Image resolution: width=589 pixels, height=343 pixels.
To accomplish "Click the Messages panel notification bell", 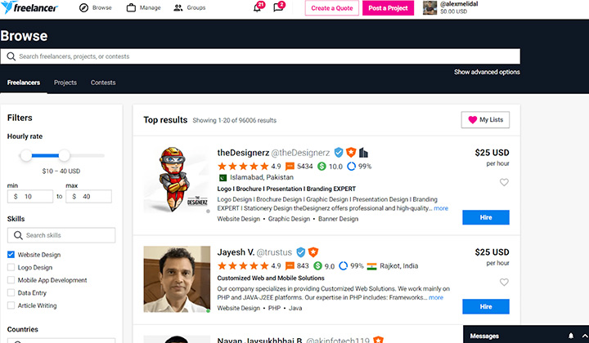I will pyautogui.click(x=571, y=336).
